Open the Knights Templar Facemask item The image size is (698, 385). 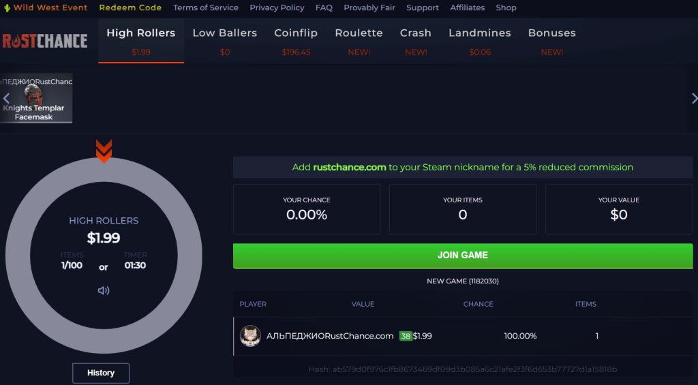click(36, 98)
